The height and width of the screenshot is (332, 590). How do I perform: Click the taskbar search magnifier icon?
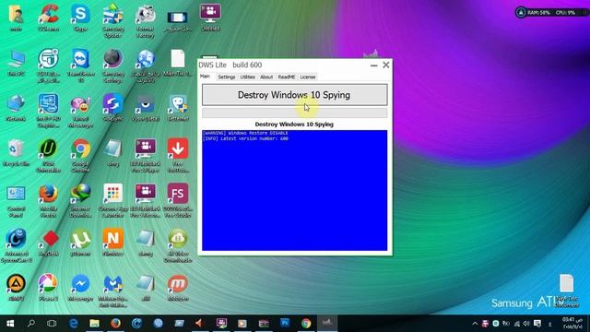31,324
